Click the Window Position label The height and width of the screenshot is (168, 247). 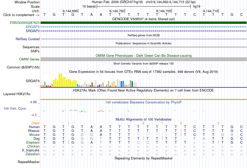coord(27,2)
